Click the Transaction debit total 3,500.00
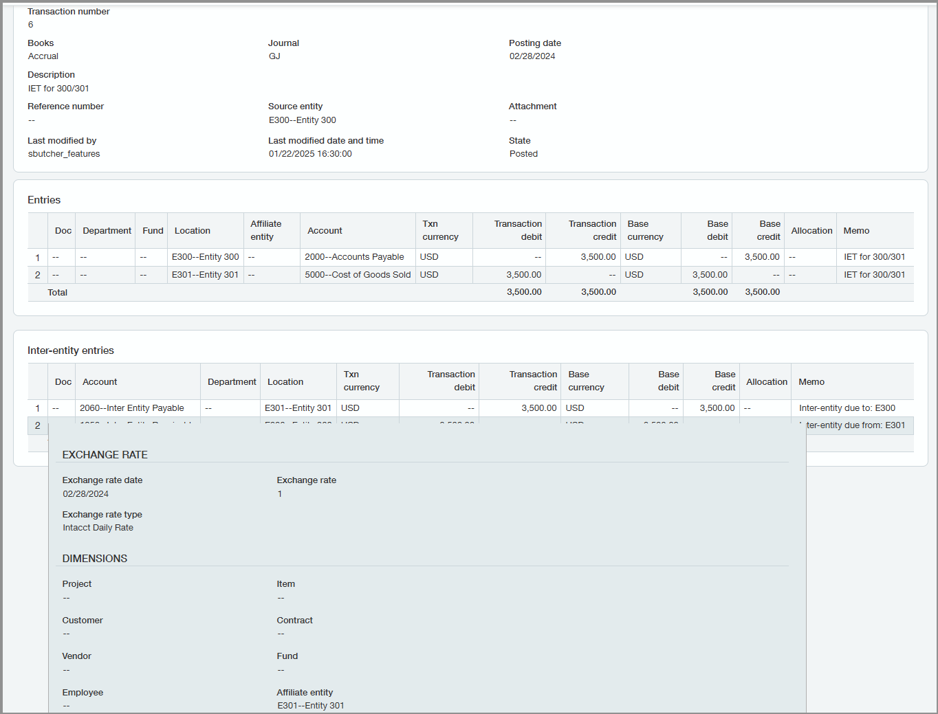938x714 pixels. click(523, 291)
